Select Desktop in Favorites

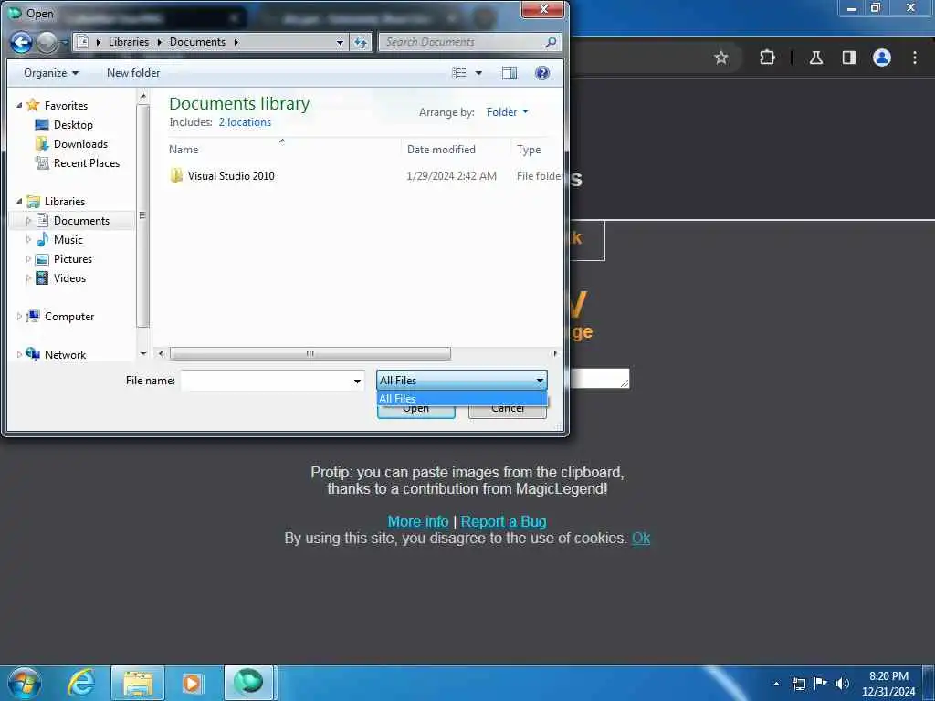click(73, 124)
